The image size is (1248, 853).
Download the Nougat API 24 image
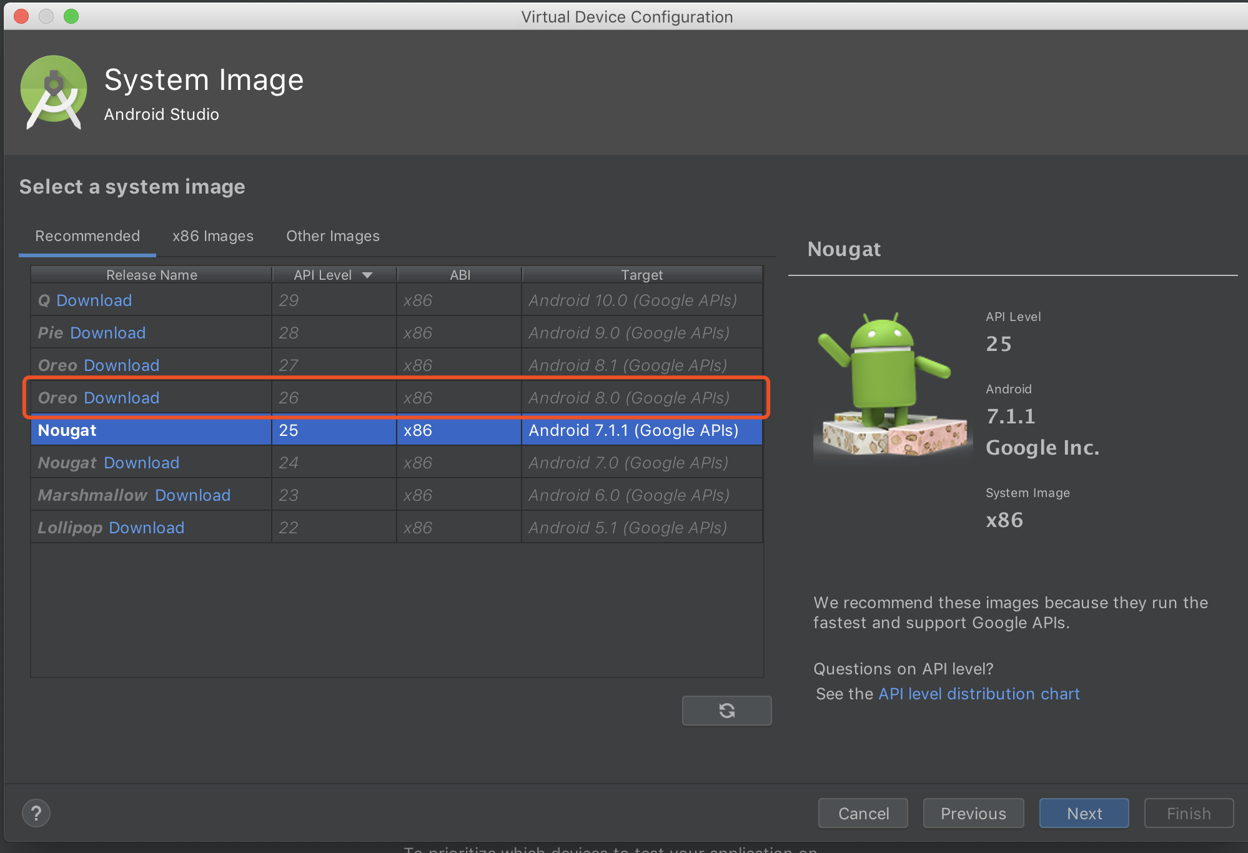click(x=142, y=463)
